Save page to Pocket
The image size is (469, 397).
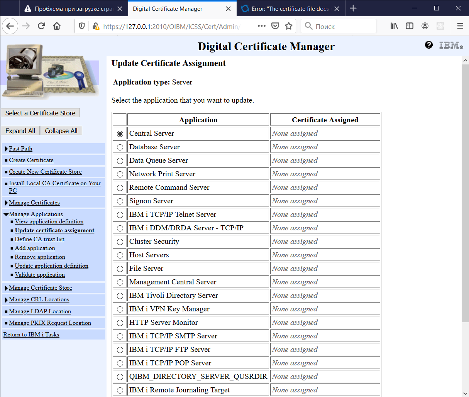275,26
